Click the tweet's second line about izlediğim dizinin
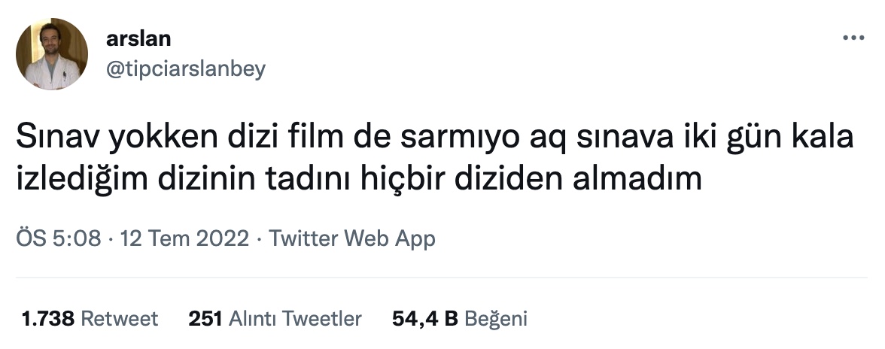The height and width of the screenshot is (349, 885). point(359,179)
